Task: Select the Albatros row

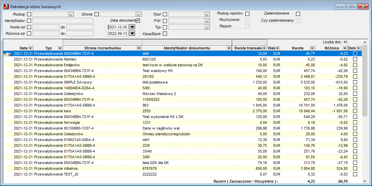Action: [x=183, y=168]
